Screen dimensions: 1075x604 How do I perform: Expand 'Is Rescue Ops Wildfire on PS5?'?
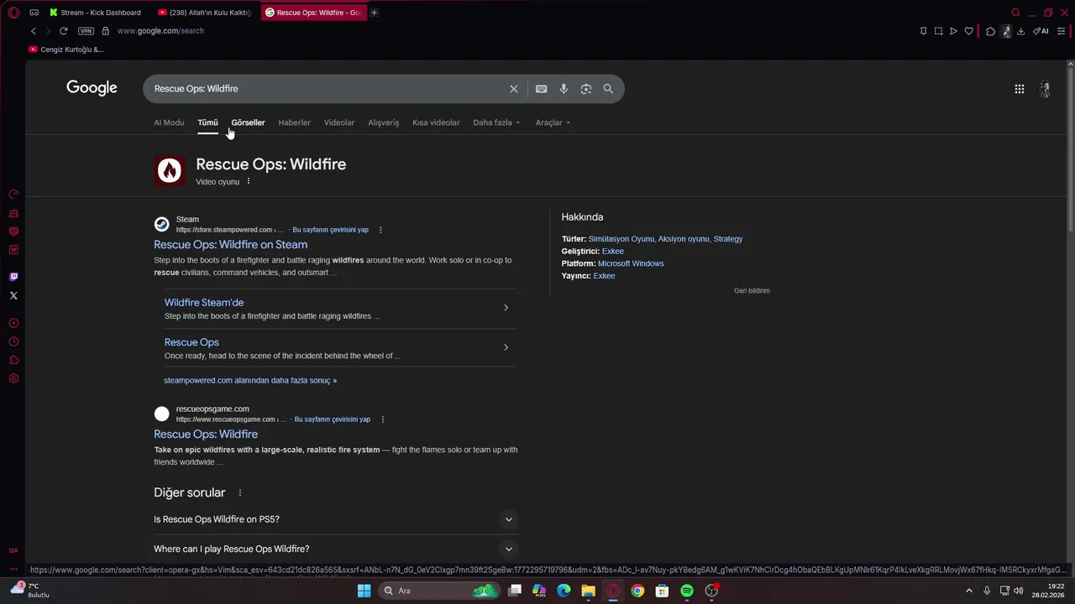(336, 519)
